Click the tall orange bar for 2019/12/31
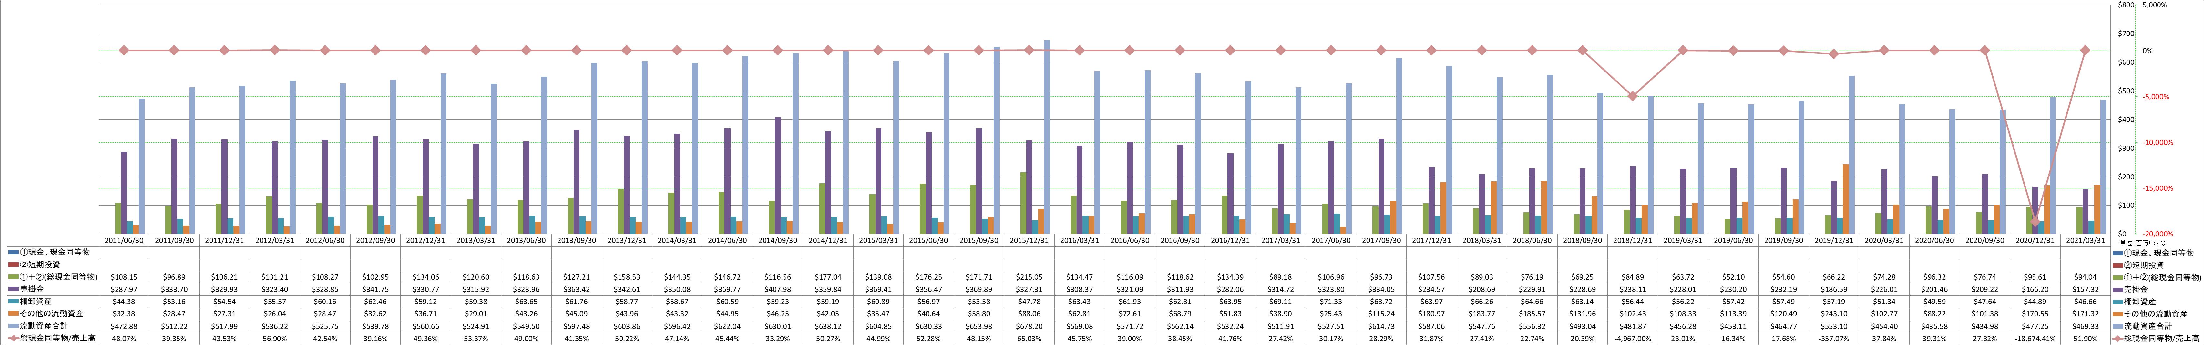This screenshot has width=2204, height=345. [x=1846, y=199]
